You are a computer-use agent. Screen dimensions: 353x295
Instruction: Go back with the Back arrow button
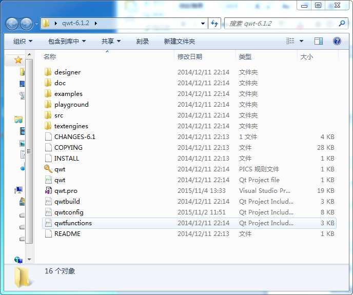12,24
